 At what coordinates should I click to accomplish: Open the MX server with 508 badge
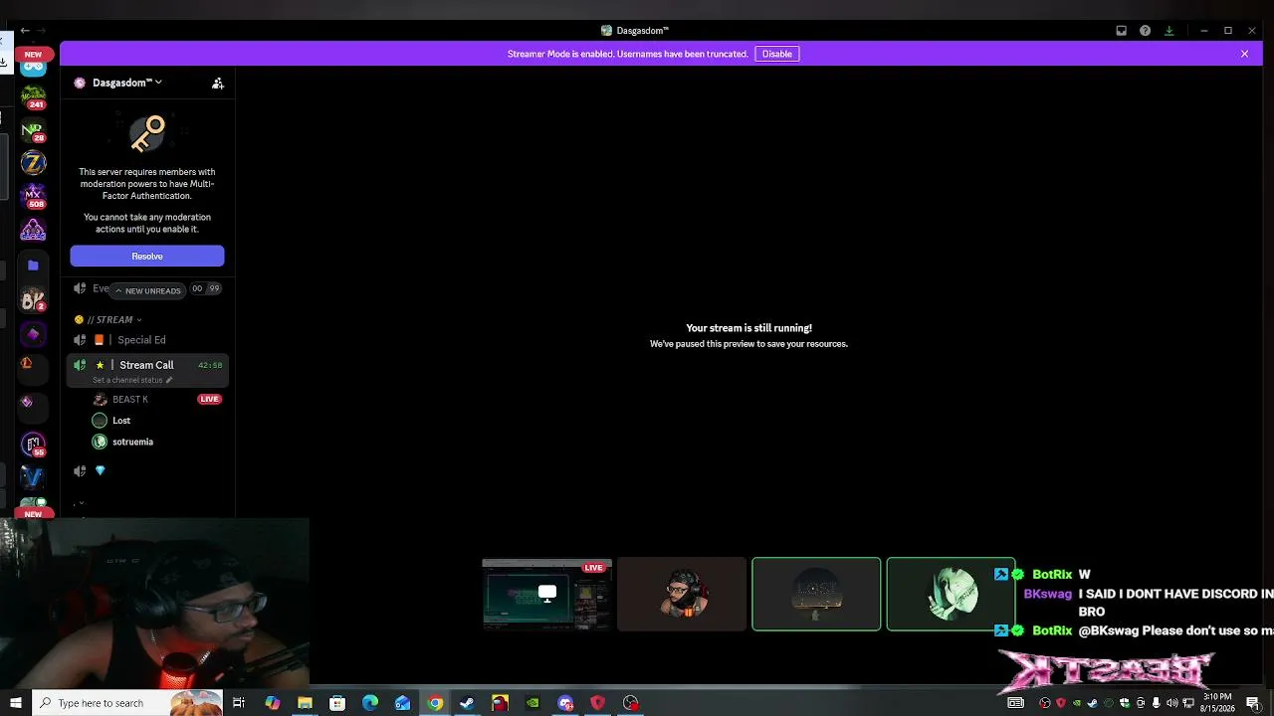click(x=33, y=196)
